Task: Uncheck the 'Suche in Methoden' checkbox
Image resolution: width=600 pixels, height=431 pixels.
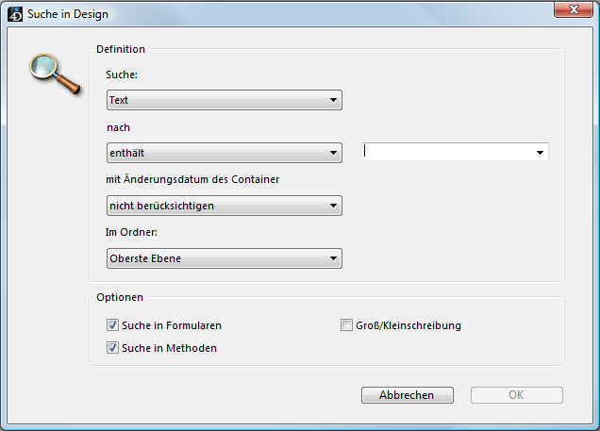Action: point(113,348)
